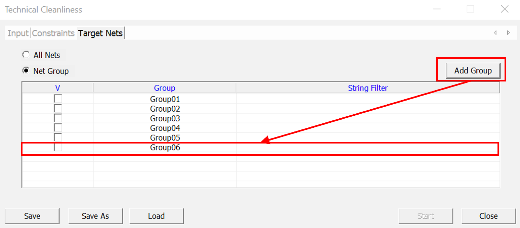The image size is (520, 228).
Task: Open the Save As dialog
Action: (95, 216)
